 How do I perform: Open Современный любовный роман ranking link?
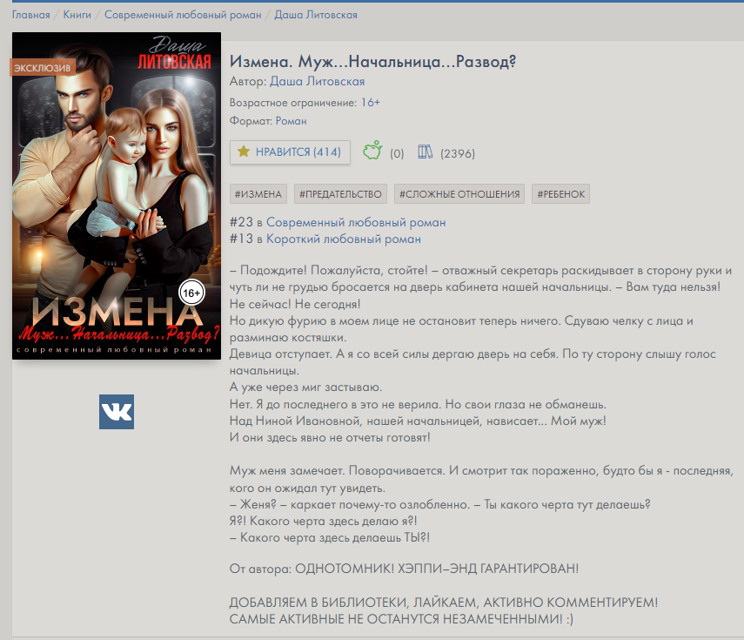[356, 222]
